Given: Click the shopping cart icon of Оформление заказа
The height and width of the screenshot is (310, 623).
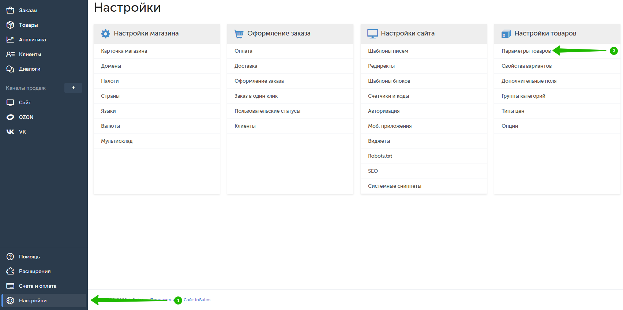Looking at the screenshot, I should [x=239, y=34].
